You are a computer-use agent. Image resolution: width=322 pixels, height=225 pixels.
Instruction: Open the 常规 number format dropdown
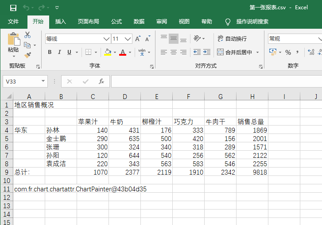point(320,39)
